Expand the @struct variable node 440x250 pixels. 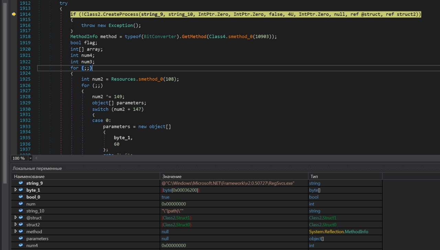(15, 218)
